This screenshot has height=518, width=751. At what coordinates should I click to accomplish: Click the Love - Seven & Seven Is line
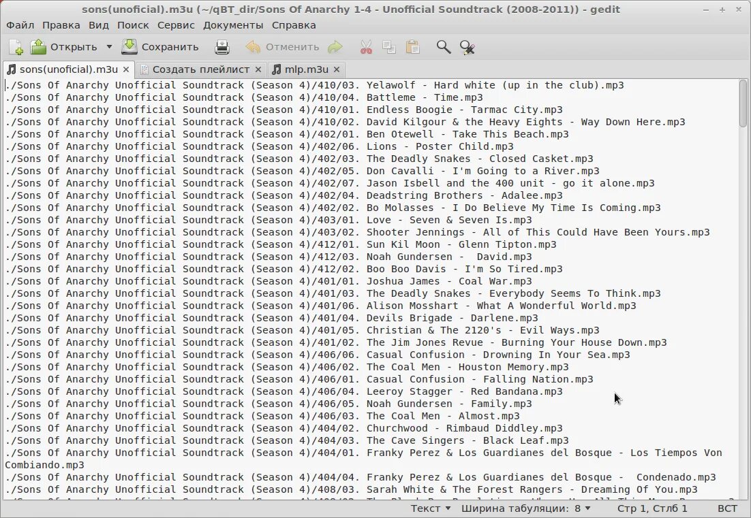(x=269, y=220)
